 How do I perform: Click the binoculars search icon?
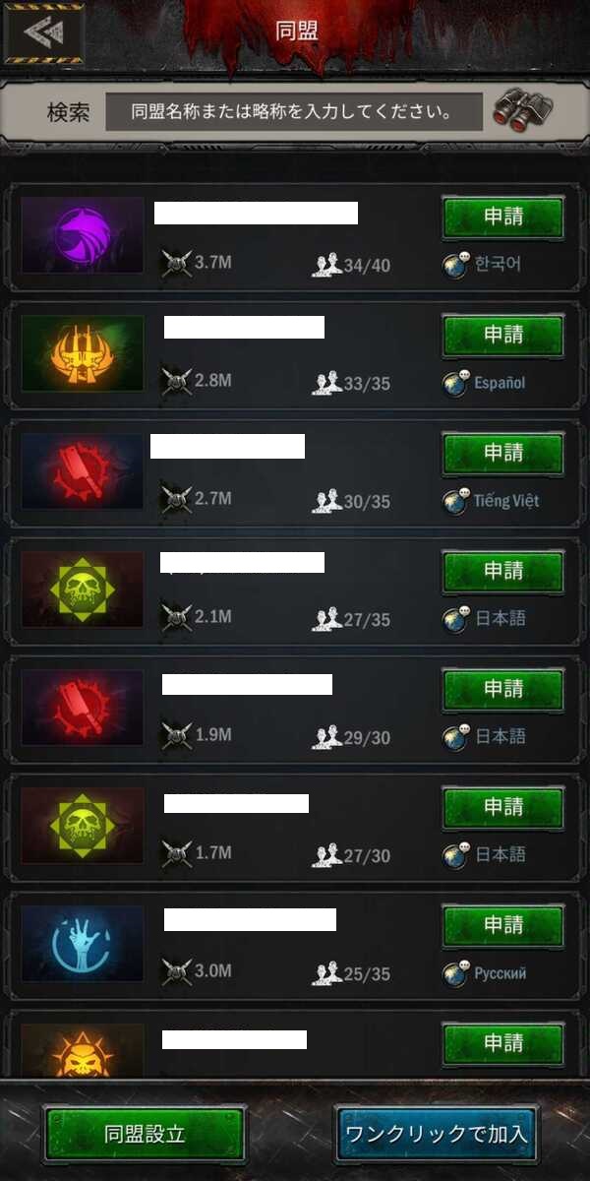521,110
